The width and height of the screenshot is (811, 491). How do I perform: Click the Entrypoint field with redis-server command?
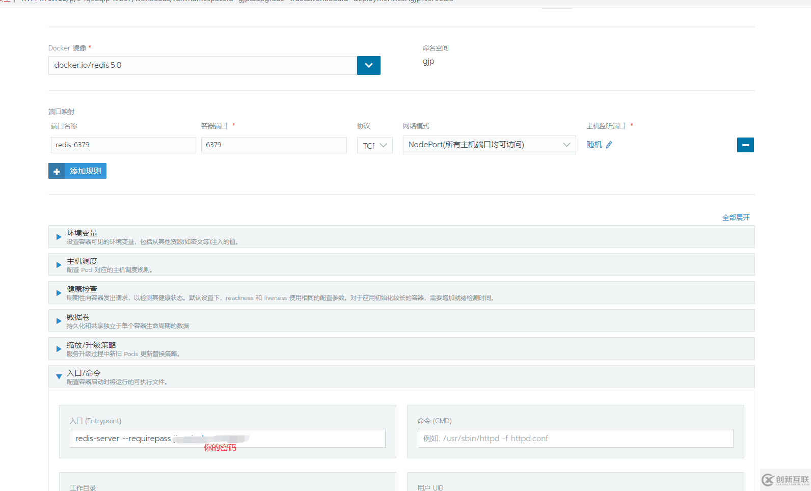[228, 439]
